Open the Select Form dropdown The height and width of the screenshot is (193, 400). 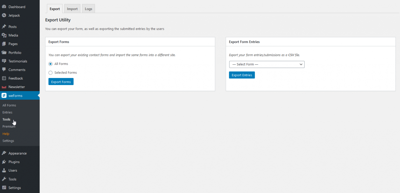[267, 64]
